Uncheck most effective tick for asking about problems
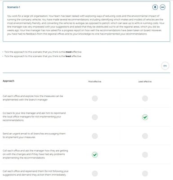 click(x=95, y=155)
